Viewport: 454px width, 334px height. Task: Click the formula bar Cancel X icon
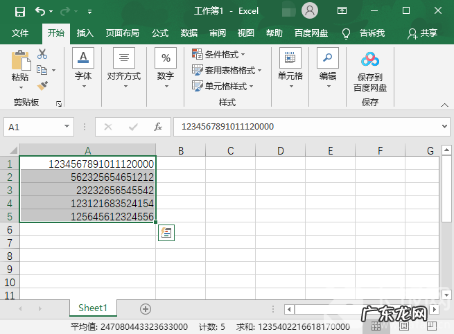point(108,127)
